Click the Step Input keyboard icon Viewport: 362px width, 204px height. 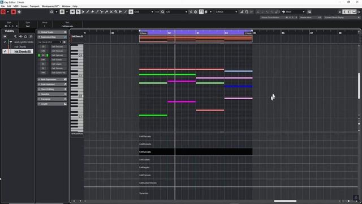(309, 12)
